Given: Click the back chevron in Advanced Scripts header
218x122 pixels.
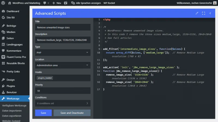Looking at the screenshot, I should [210, 13].
